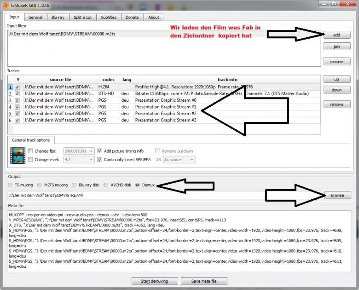The image size is (359, 290).
Task: Minimize the tsMuxeR window
Action: tap(324, 4)
